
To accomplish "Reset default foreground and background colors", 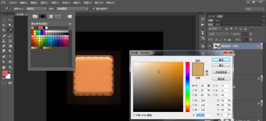I will tap(3, 78).
